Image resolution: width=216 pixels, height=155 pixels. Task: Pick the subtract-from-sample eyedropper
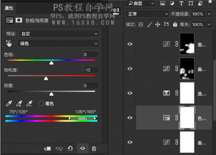[29, 103]
